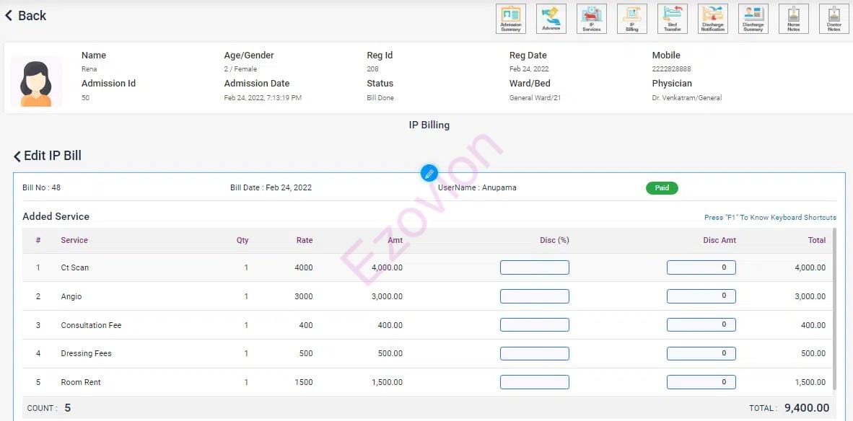Screen dimensions: 853x421
Task: Select Disc Amt field for Dressing Fees
Action: pyautogui.click(x=701, y=353)
